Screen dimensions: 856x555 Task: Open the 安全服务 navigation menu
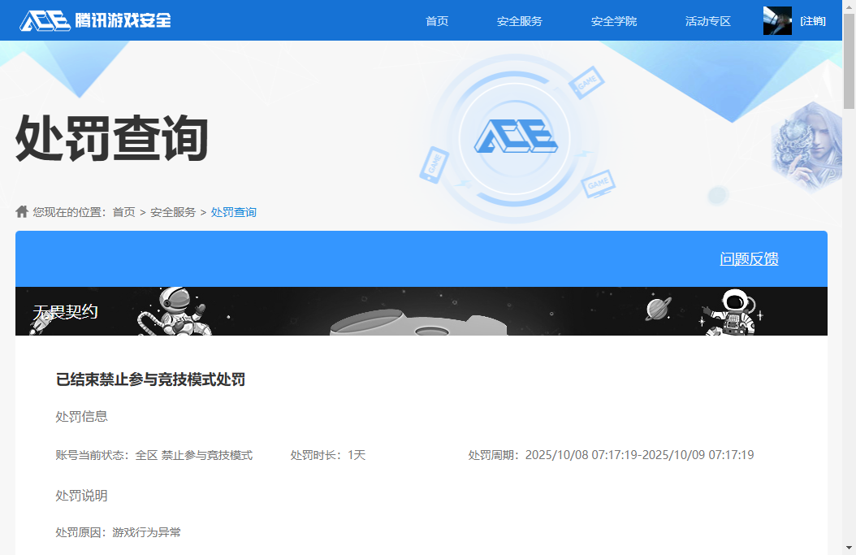coord(520,20)
